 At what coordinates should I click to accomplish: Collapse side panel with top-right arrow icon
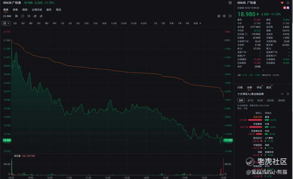(x=230, y=3)
